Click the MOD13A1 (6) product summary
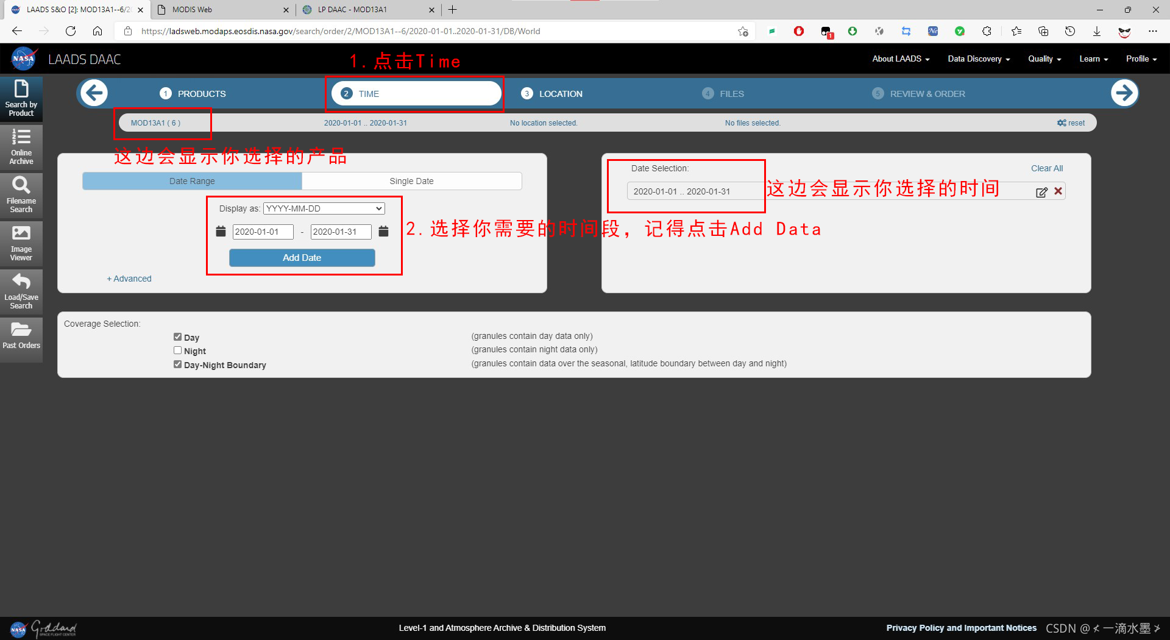 click(155, 123)
